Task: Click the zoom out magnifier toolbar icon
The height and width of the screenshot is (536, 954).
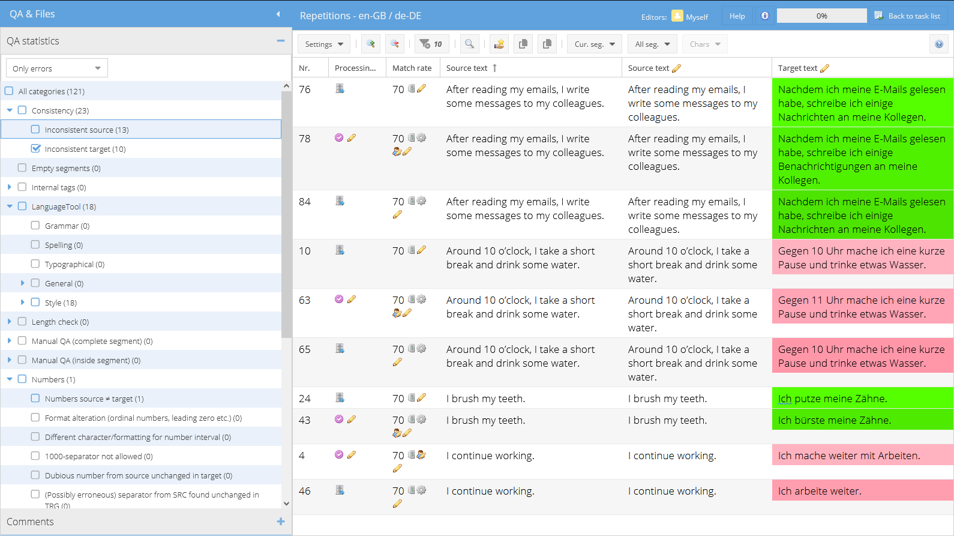Action: [395, 44]
